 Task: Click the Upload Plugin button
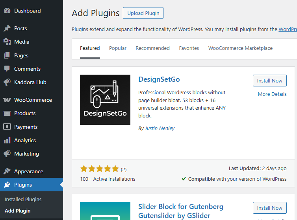[x=143, y=13]
